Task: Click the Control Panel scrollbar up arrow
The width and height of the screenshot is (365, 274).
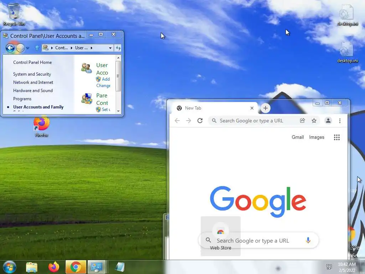Action: point(118,57)
